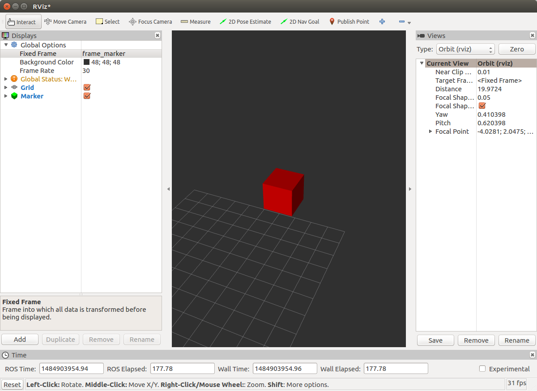Click the Wall Elapsed field
The width and height of the screenshot is (537, 391).
click(x=396, y=369)
